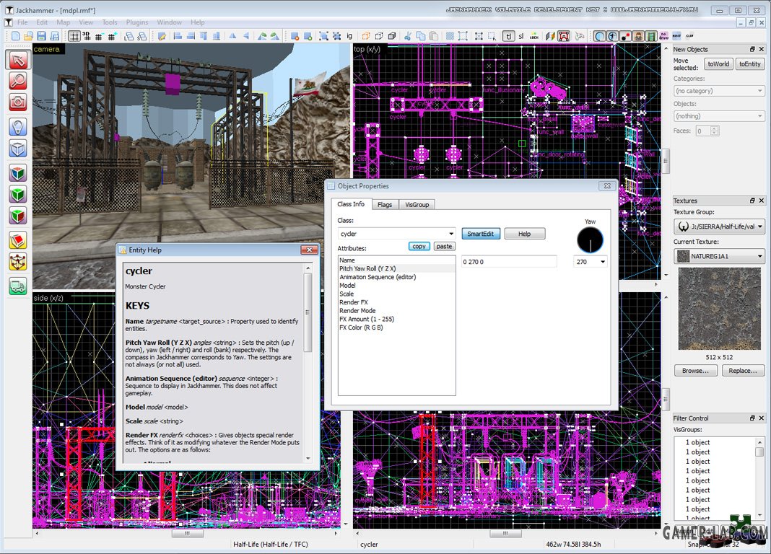Screen dimensions: 771x554
Task: Switch to the VisGroup tab
Action: 417,204
